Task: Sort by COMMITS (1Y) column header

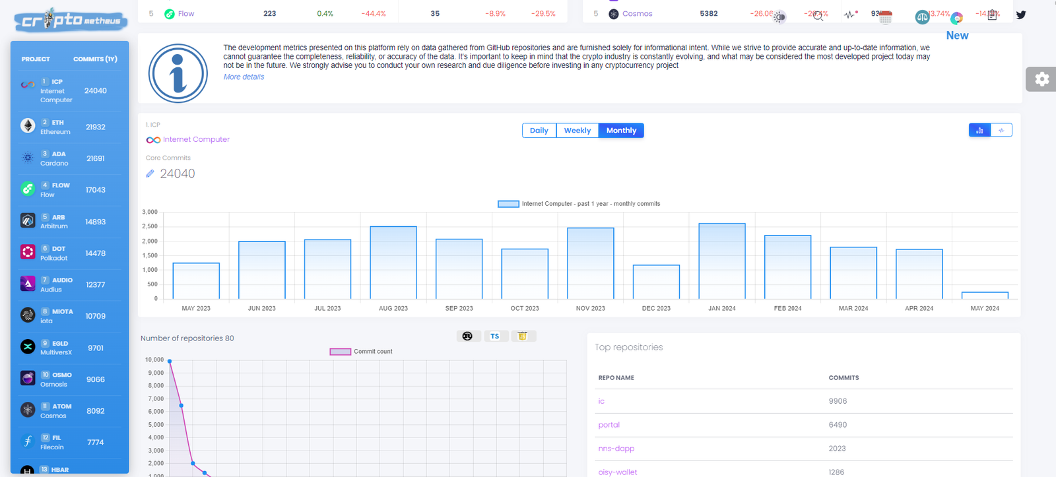Action: pyautogui.click(x=95, y=59)
